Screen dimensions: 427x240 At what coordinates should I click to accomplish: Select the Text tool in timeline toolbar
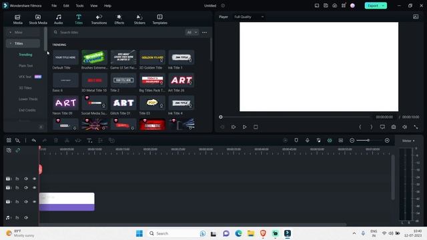[89, 141]
